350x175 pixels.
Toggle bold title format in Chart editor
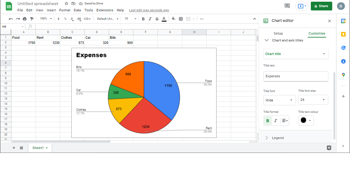pyautogui.click(x=268, y=120)
